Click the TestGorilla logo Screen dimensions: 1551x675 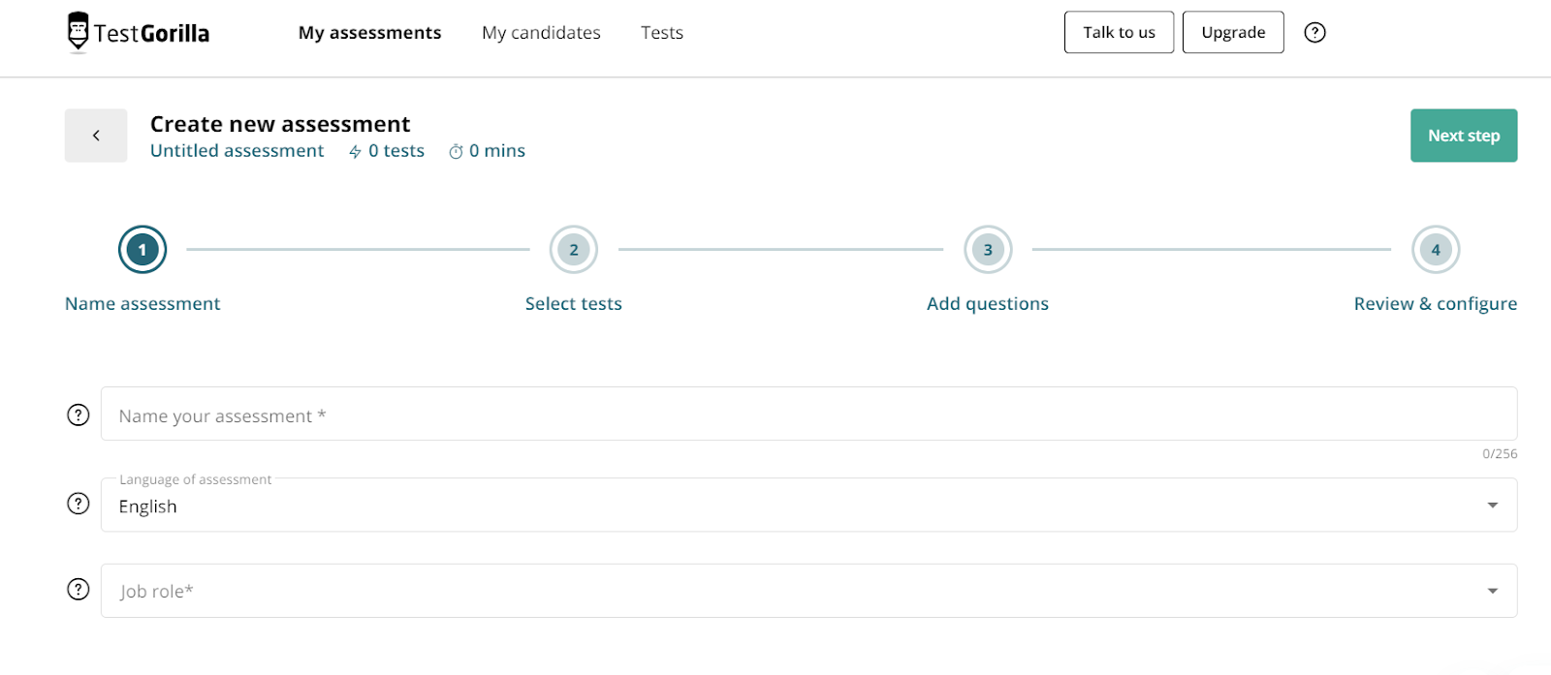pyautogui.click(x=139, y=33)
